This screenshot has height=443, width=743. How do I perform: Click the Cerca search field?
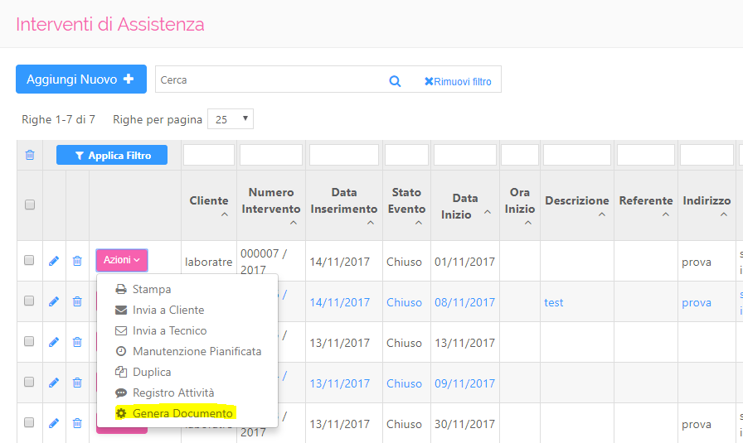pyautogui.click(x=270, y=80)
